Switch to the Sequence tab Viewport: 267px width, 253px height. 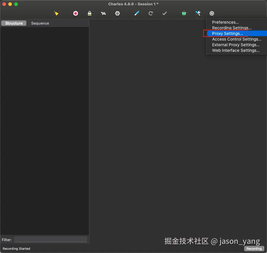point(40,23)
